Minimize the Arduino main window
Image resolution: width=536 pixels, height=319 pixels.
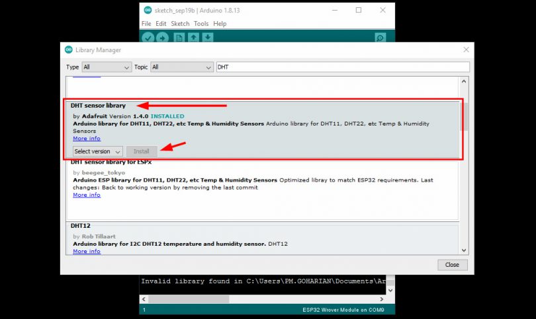[335, 10]
